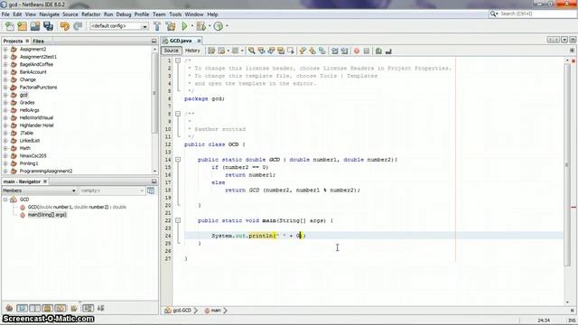Run the project with green play icon
Screen dimensions: 578x325
click(184, 26)
